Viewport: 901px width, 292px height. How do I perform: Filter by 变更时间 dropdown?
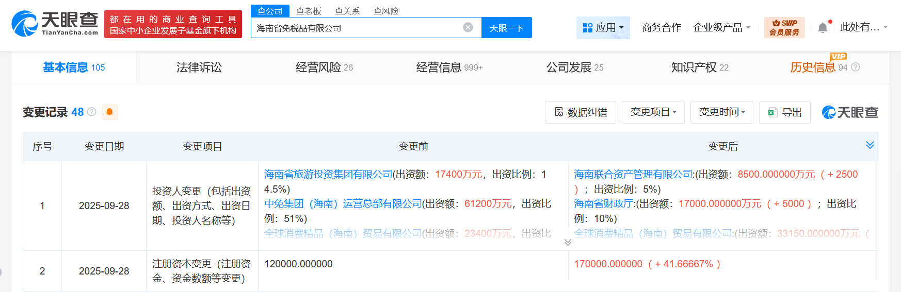coord(722,112)
